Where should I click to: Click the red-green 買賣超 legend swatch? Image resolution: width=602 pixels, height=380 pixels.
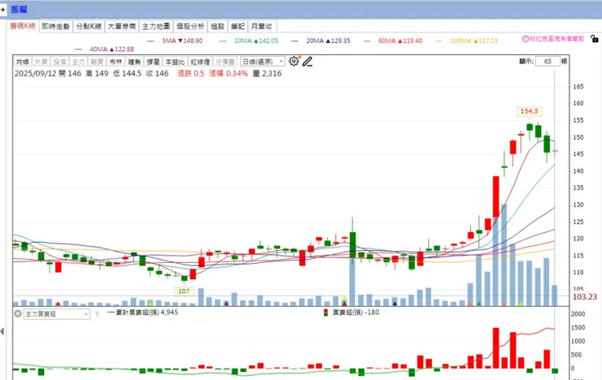325,313
